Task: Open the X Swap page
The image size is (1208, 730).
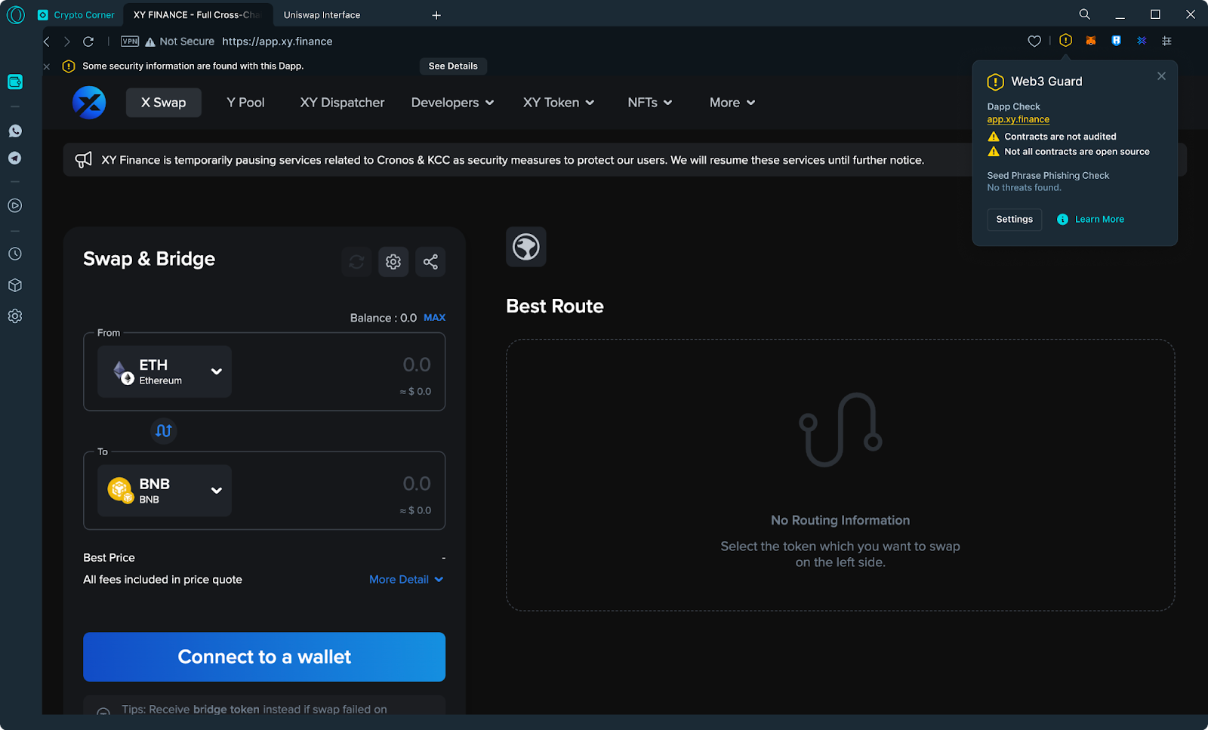Action: click(x=164, y=103)
